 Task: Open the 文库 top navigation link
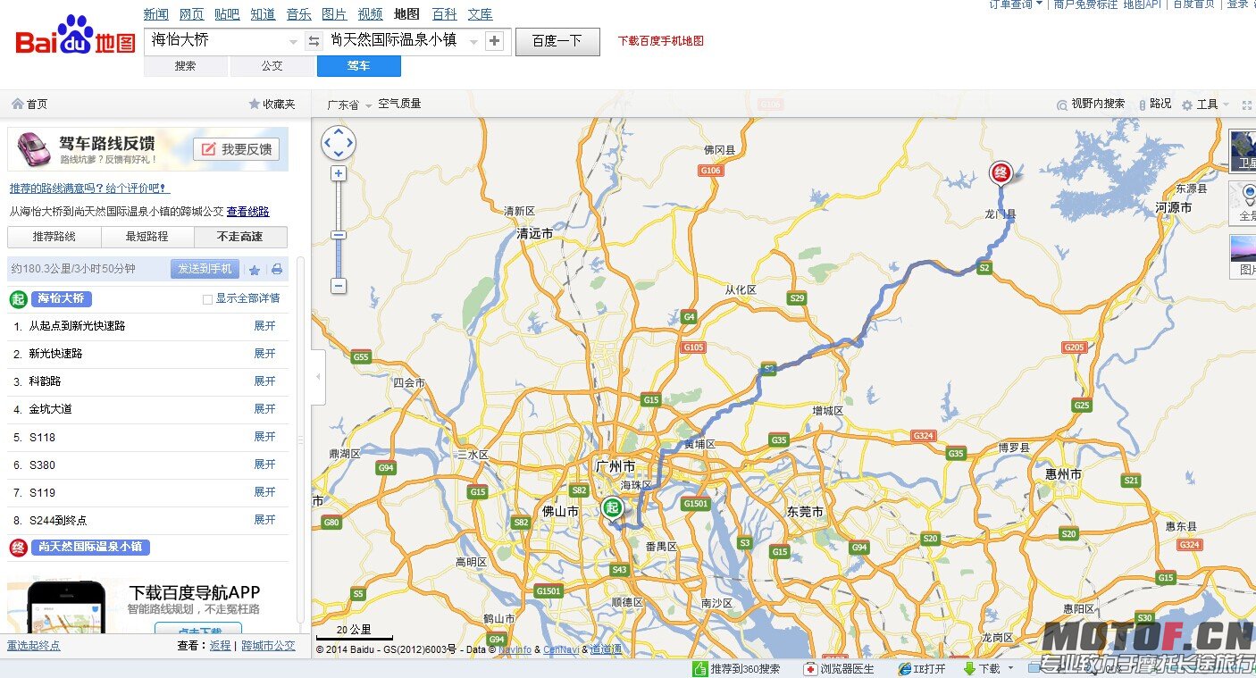480,14
